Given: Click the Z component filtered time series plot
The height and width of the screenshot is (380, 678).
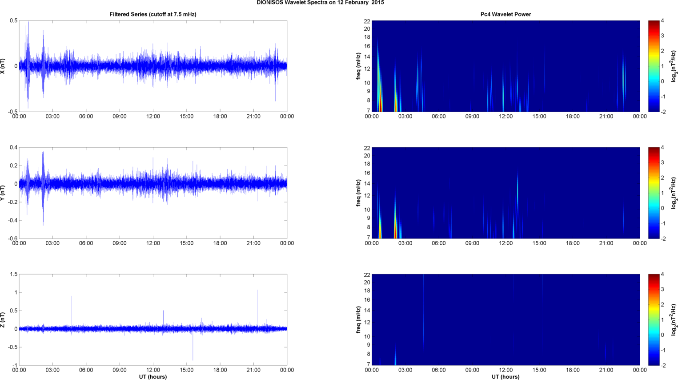Looking at the screenshot, I should coord(153,319).
